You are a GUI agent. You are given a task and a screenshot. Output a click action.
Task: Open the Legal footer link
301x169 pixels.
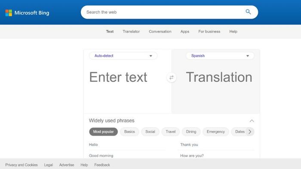pos(48,165)
